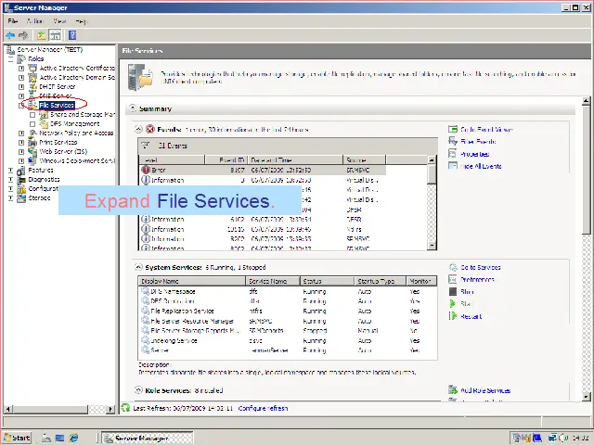Open the View menu
The image size is (594, 445).
pos(59,21)
